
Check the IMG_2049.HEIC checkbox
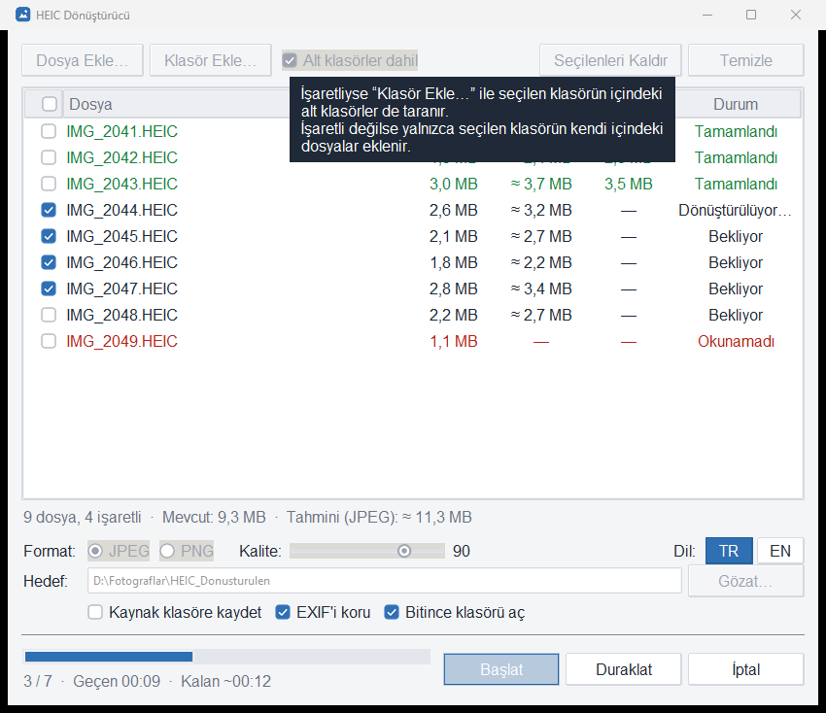pos(49,341)
